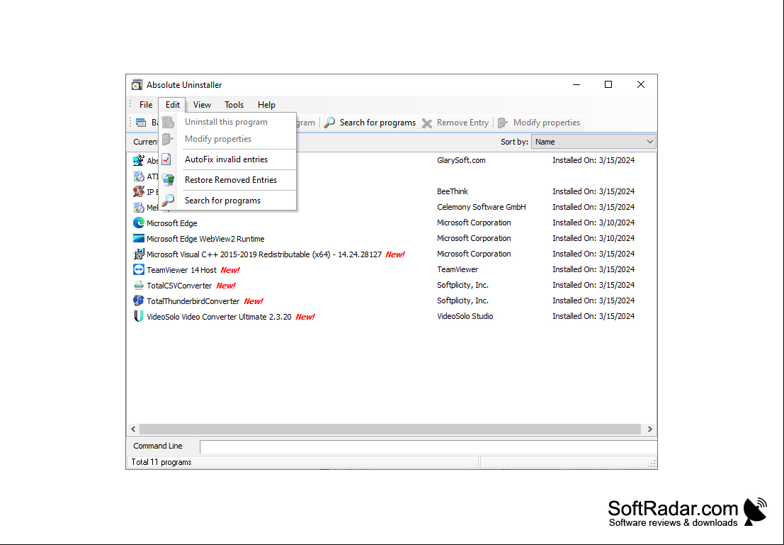Maximize the Absolute Uninstaller window
784x545 pixels.
(x=608, y=84)
